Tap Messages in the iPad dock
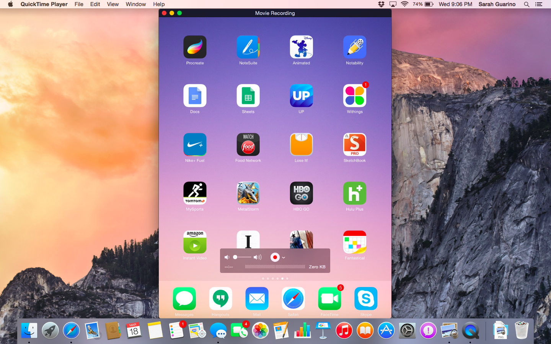 pyautogui.click(x=184, y=299)
